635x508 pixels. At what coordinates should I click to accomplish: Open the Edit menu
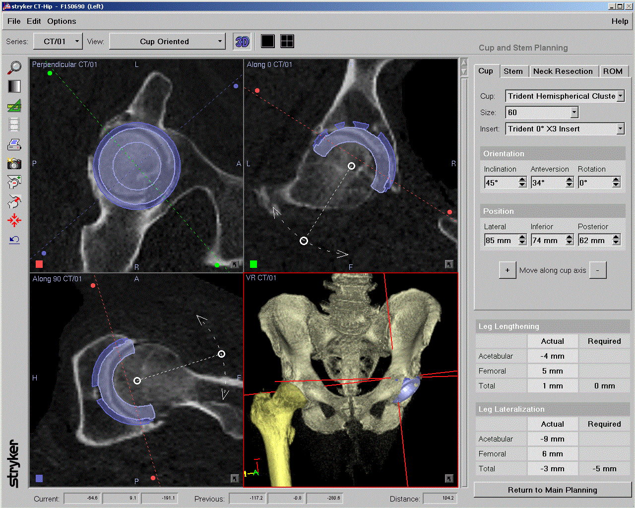34,21
